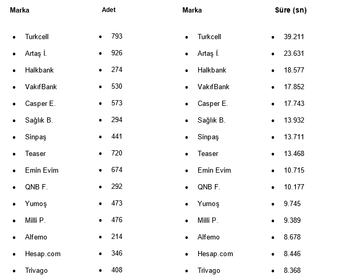Click VakıfBank in the right brand list
The height and width of the screenshot is (277, 344).
tap(213, 87)
